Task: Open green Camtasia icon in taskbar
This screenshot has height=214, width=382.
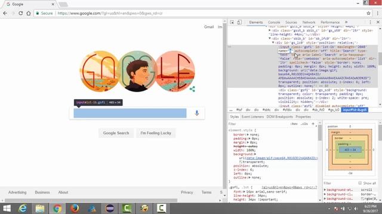Action: pos(127,209)
